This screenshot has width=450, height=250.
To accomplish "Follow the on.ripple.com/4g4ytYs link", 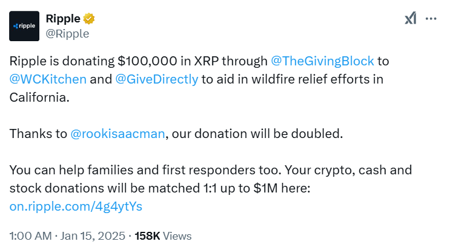I will (x=76, y=206).
